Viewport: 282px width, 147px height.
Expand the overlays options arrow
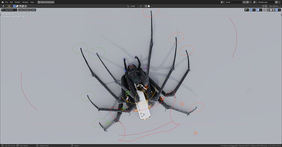(261, 10)
